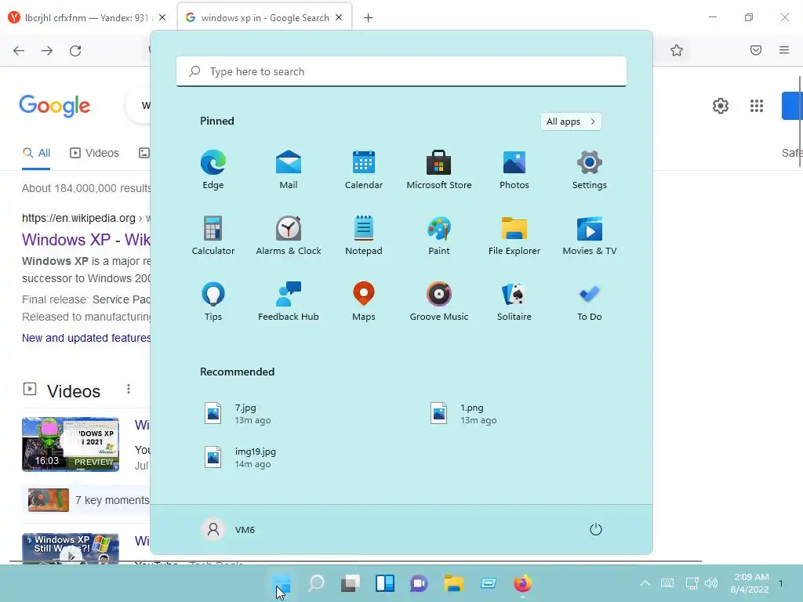Screen dimensions: 803x602
Task: Open Google quick settings gear
Action: coord(721,106)
